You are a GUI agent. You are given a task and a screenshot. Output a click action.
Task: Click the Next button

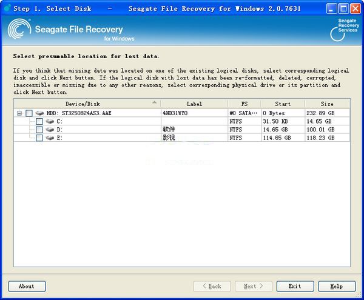tap(254, 286)
